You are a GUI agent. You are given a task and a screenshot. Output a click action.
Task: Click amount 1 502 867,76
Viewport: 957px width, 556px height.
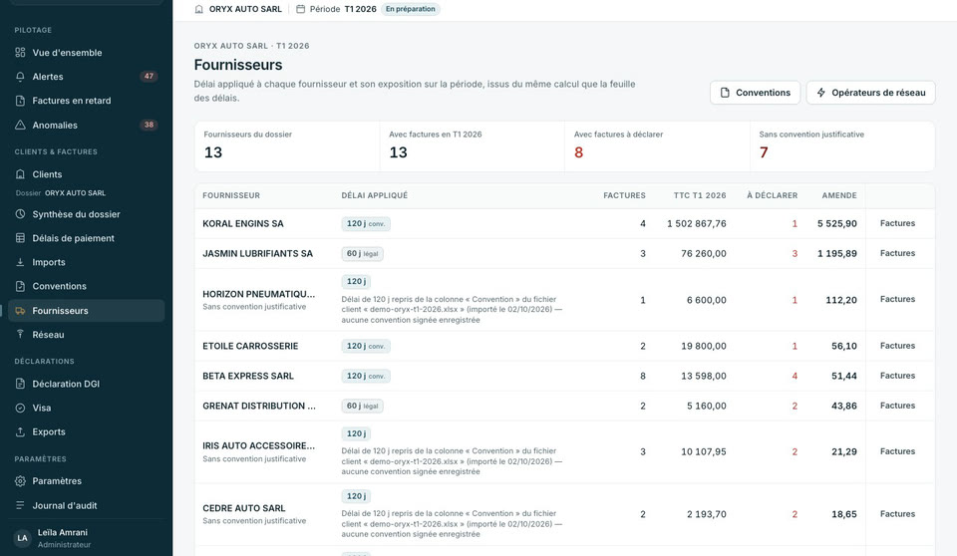point(697,224)
